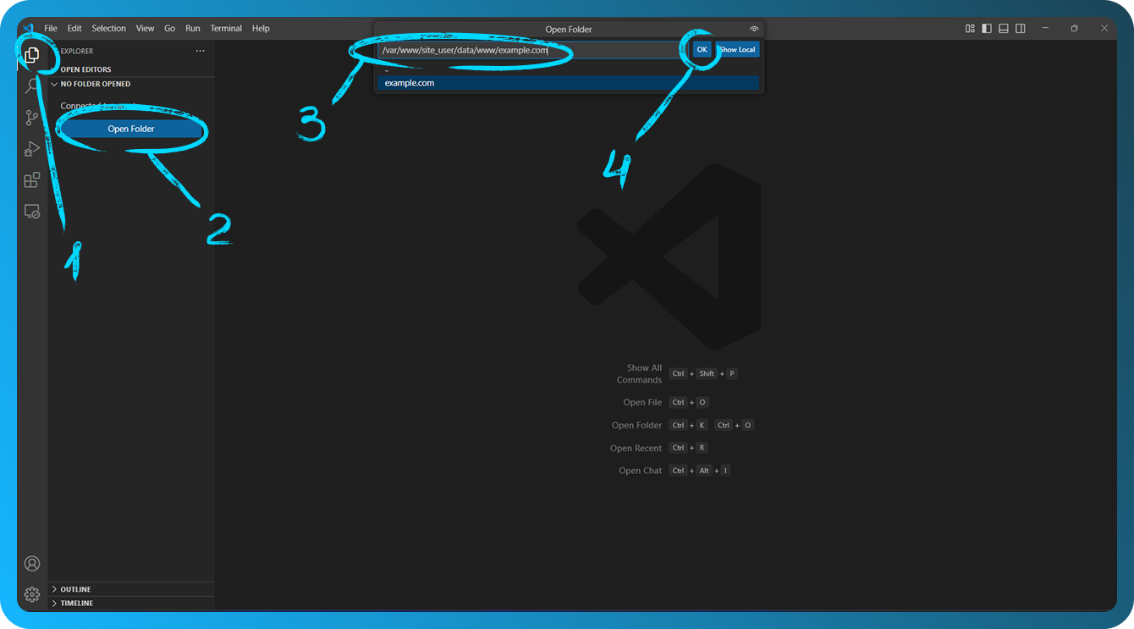Viewport: 1134px width, 629px height.
Task: Open the Source Control view
Action: tap(32, 117)
